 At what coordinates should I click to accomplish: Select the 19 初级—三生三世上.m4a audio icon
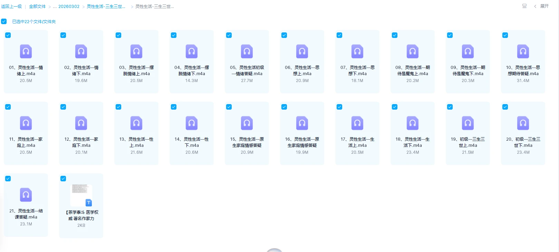point(468,123)
